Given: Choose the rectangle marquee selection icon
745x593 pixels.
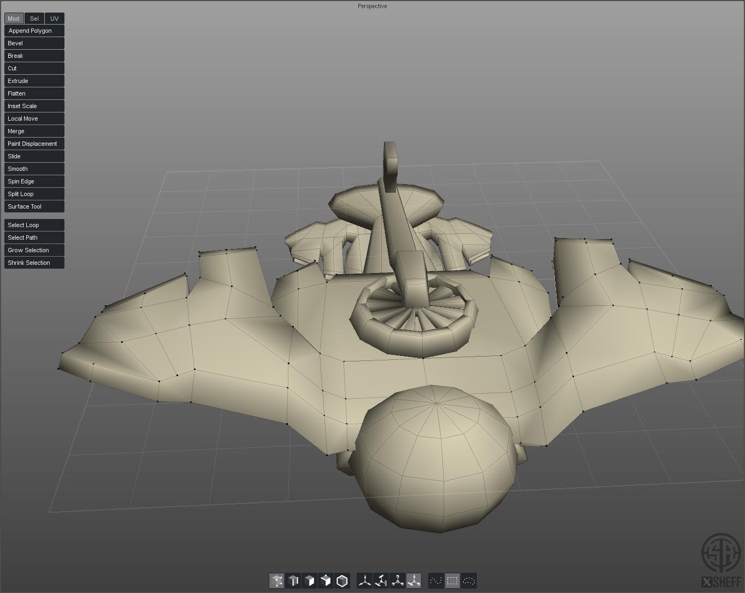Looking at the screenshot, I should tap(452, 581).
